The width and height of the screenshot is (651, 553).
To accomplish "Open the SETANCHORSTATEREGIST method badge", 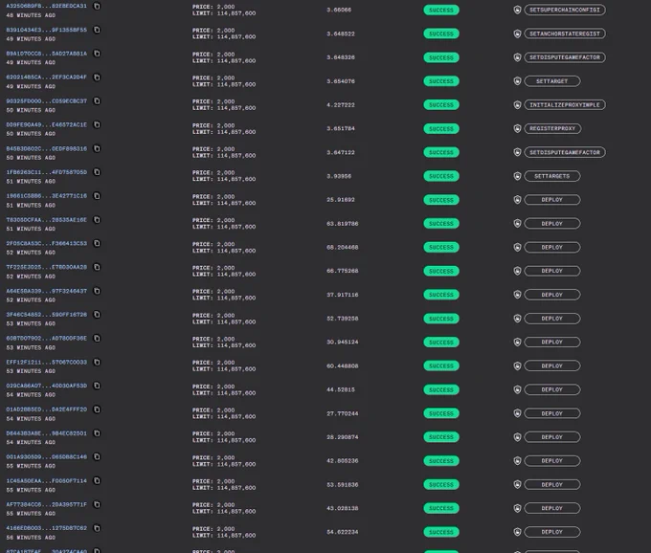I will tap(565, 33).
